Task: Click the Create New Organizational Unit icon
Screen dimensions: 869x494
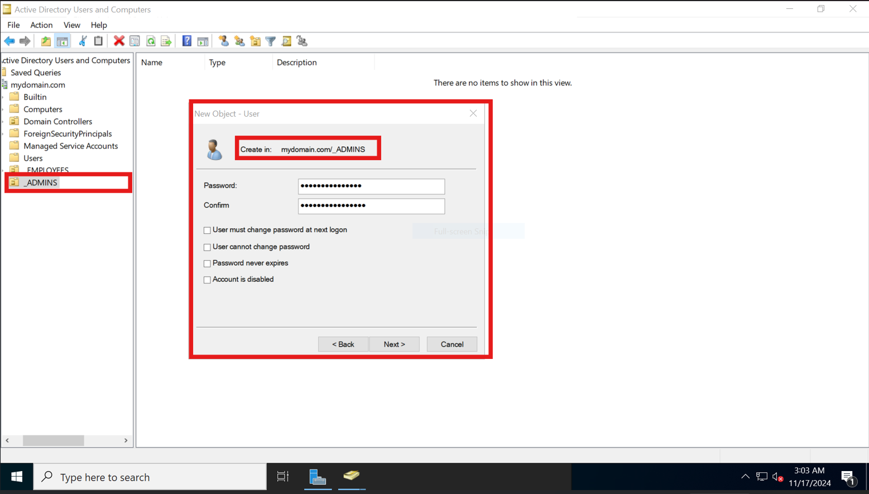Action: tap(255, 41)
